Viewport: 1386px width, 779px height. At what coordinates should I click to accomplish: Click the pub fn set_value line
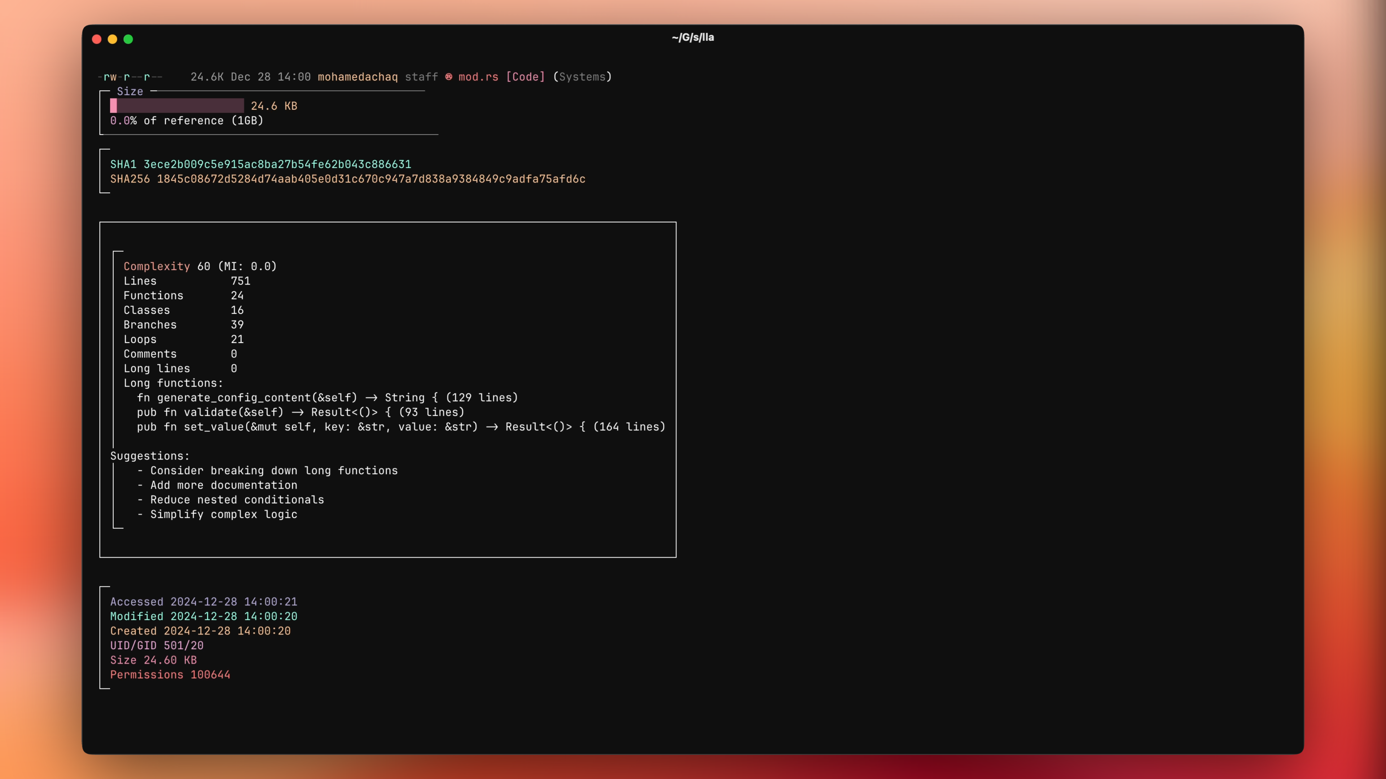tap(401, 427)
